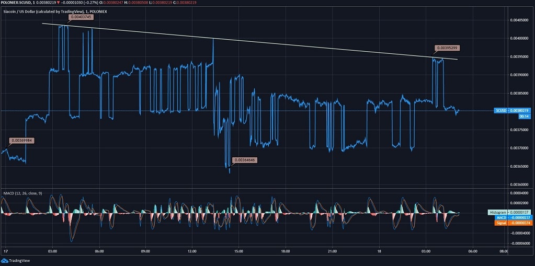Select the white descending trendline
This screenshot has width=535, height=266.
click(251, 42)
